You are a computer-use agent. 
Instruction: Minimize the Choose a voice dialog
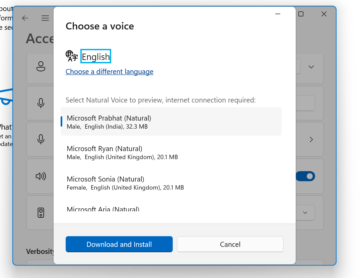click(x=278, y=14)
